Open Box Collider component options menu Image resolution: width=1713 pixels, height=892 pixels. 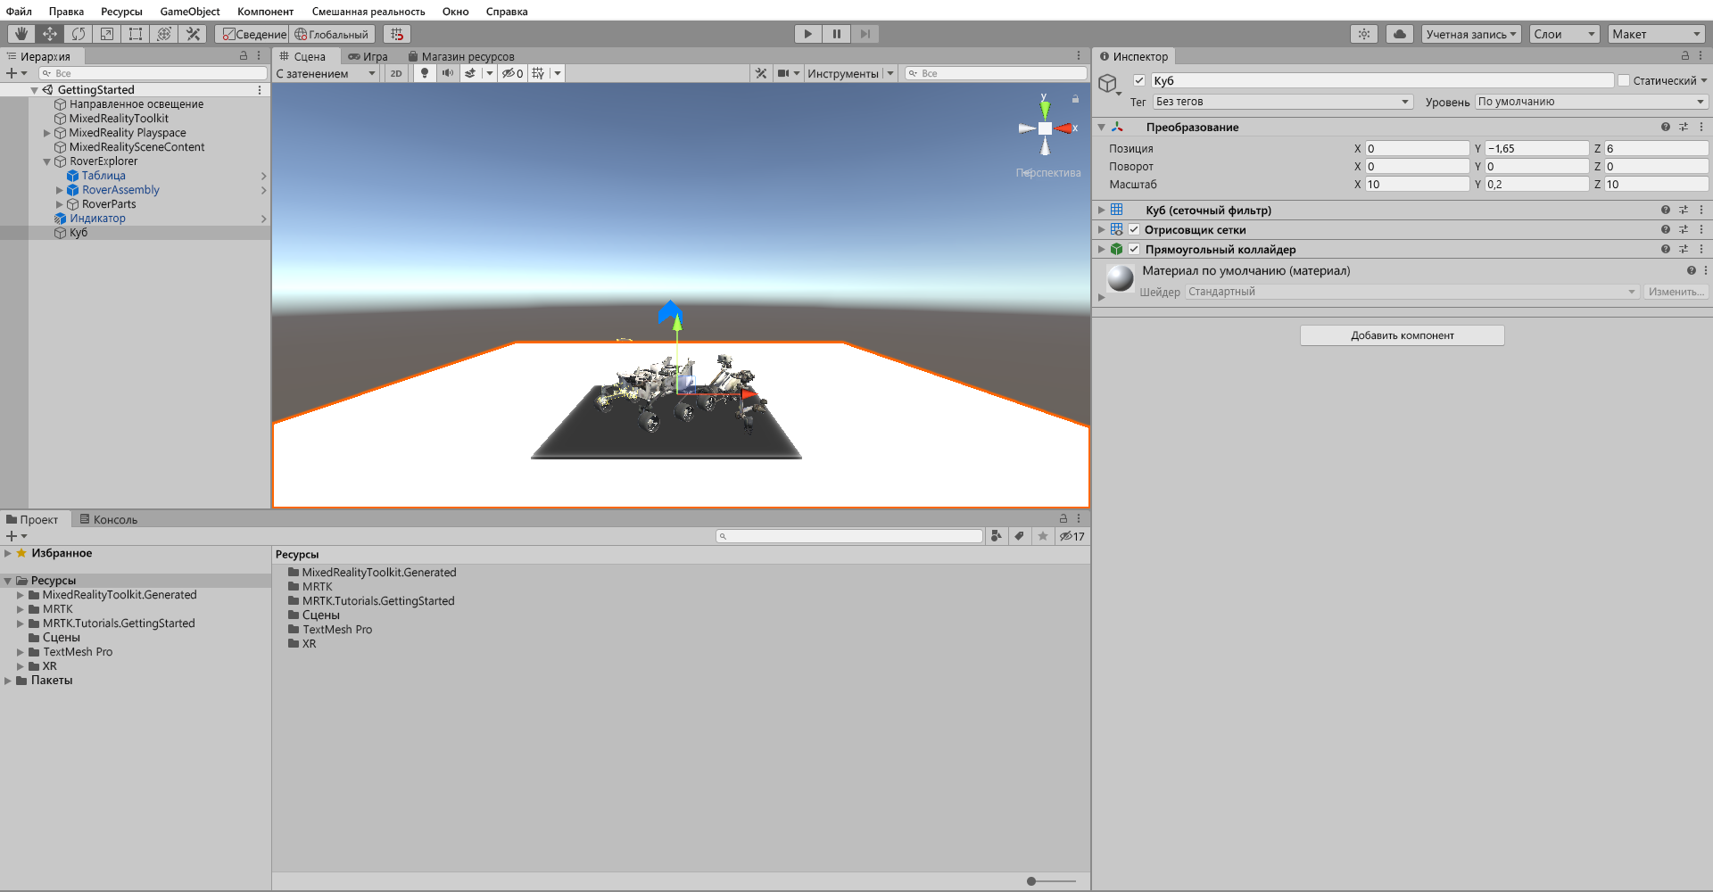(1701, 249)
